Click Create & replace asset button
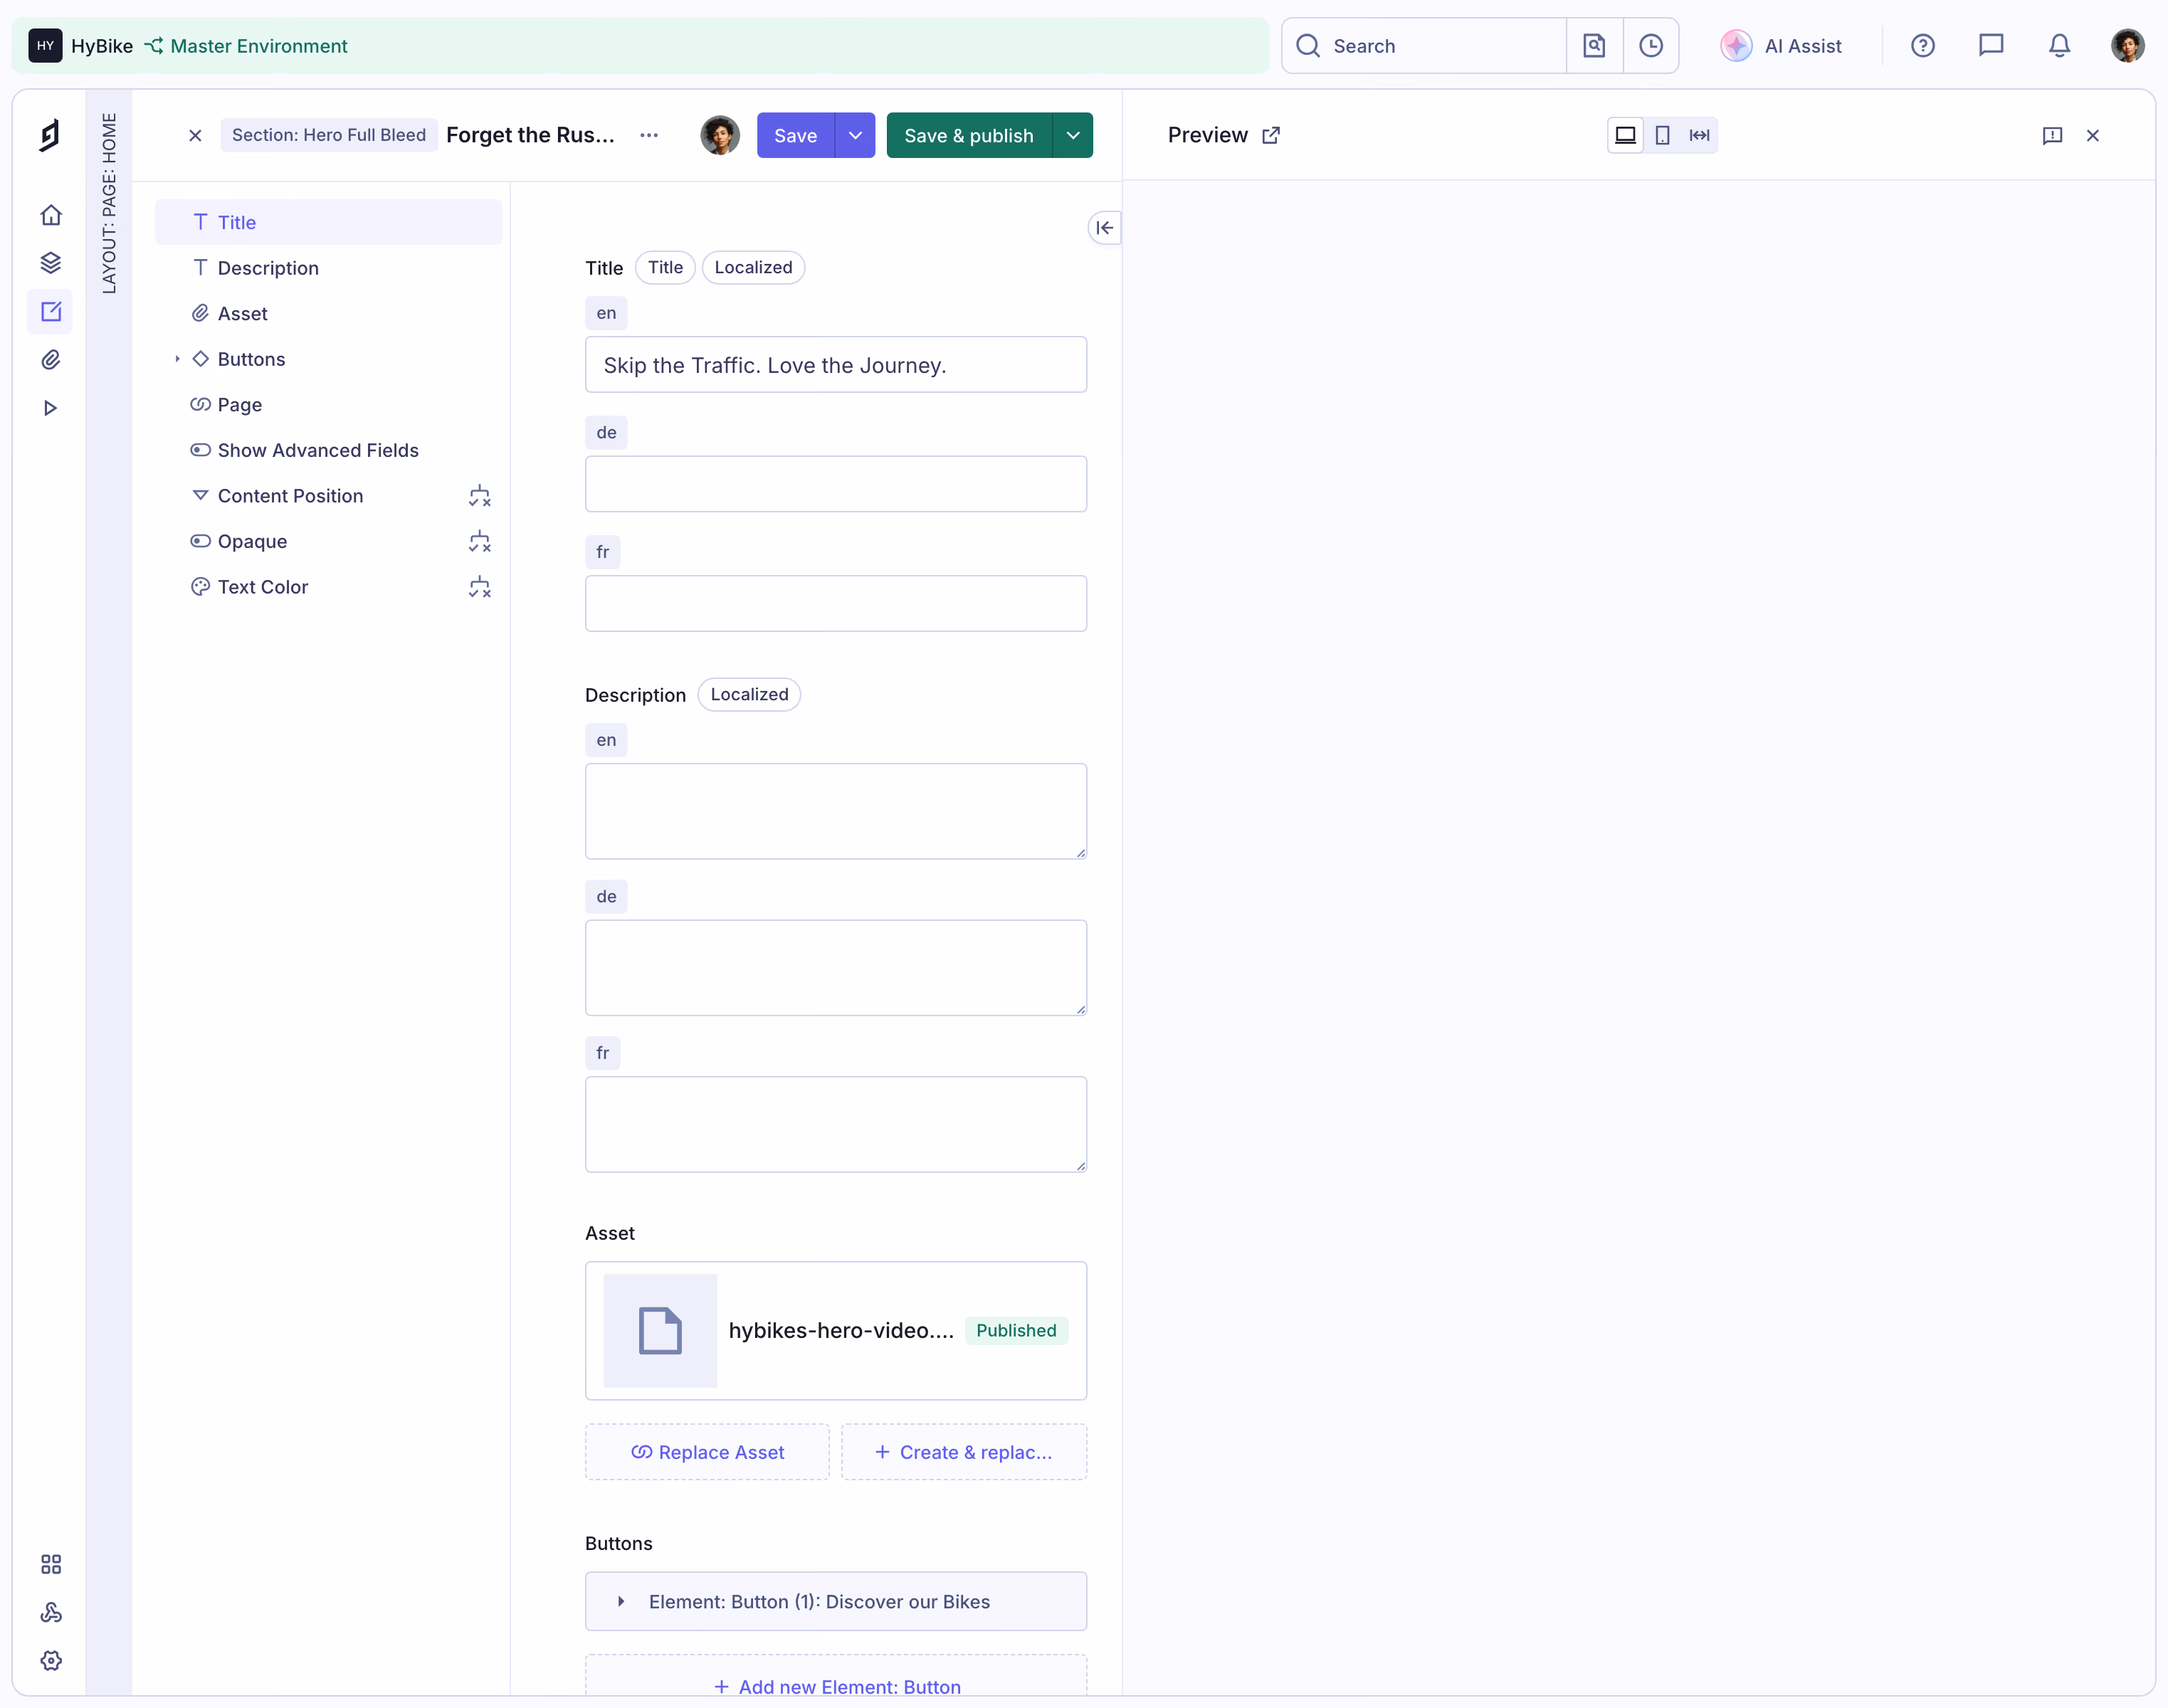This screenshot has width=2168, height=1708. (x=964, y=1452)
